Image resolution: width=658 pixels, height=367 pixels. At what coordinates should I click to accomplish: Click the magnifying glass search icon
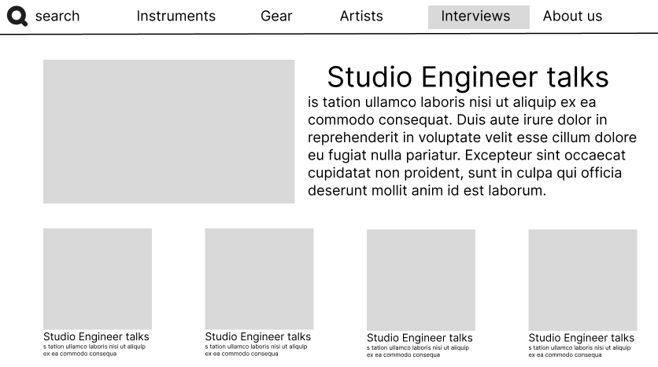(17, 16)
